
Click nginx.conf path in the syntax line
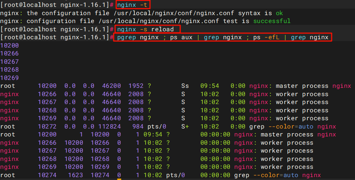174,13
